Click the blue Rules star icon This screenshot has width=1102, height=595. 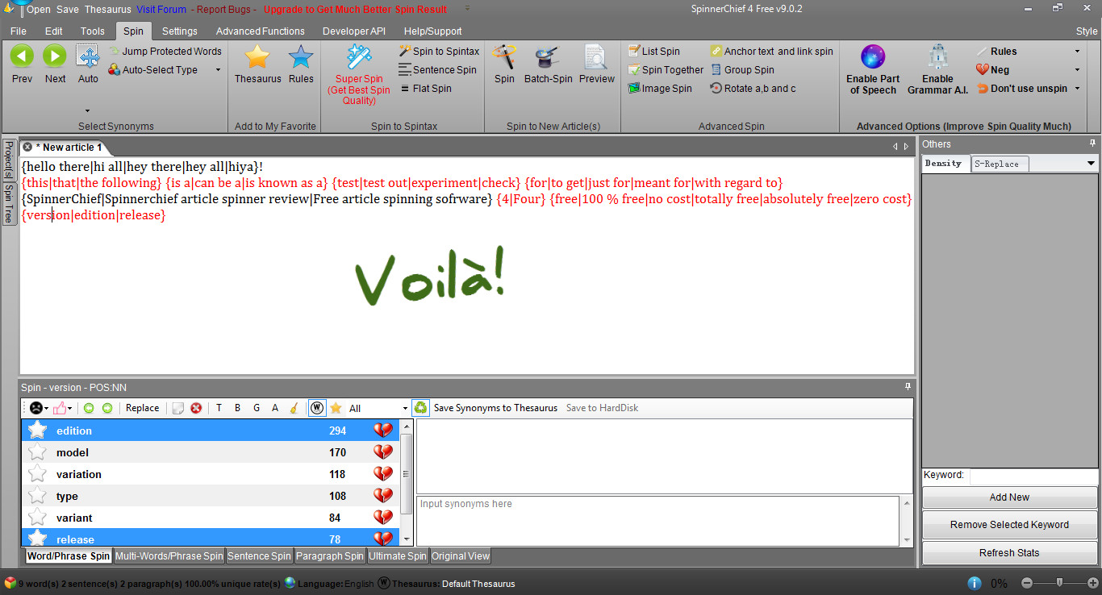pyautogui.click(x=301, y=56)
